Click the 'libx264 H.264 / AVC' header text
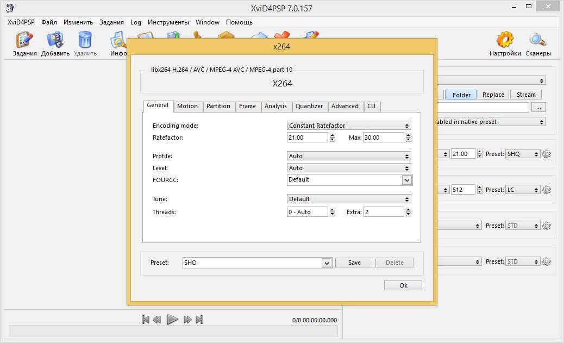Screen dimensions: 564x343 click(222, 70)
